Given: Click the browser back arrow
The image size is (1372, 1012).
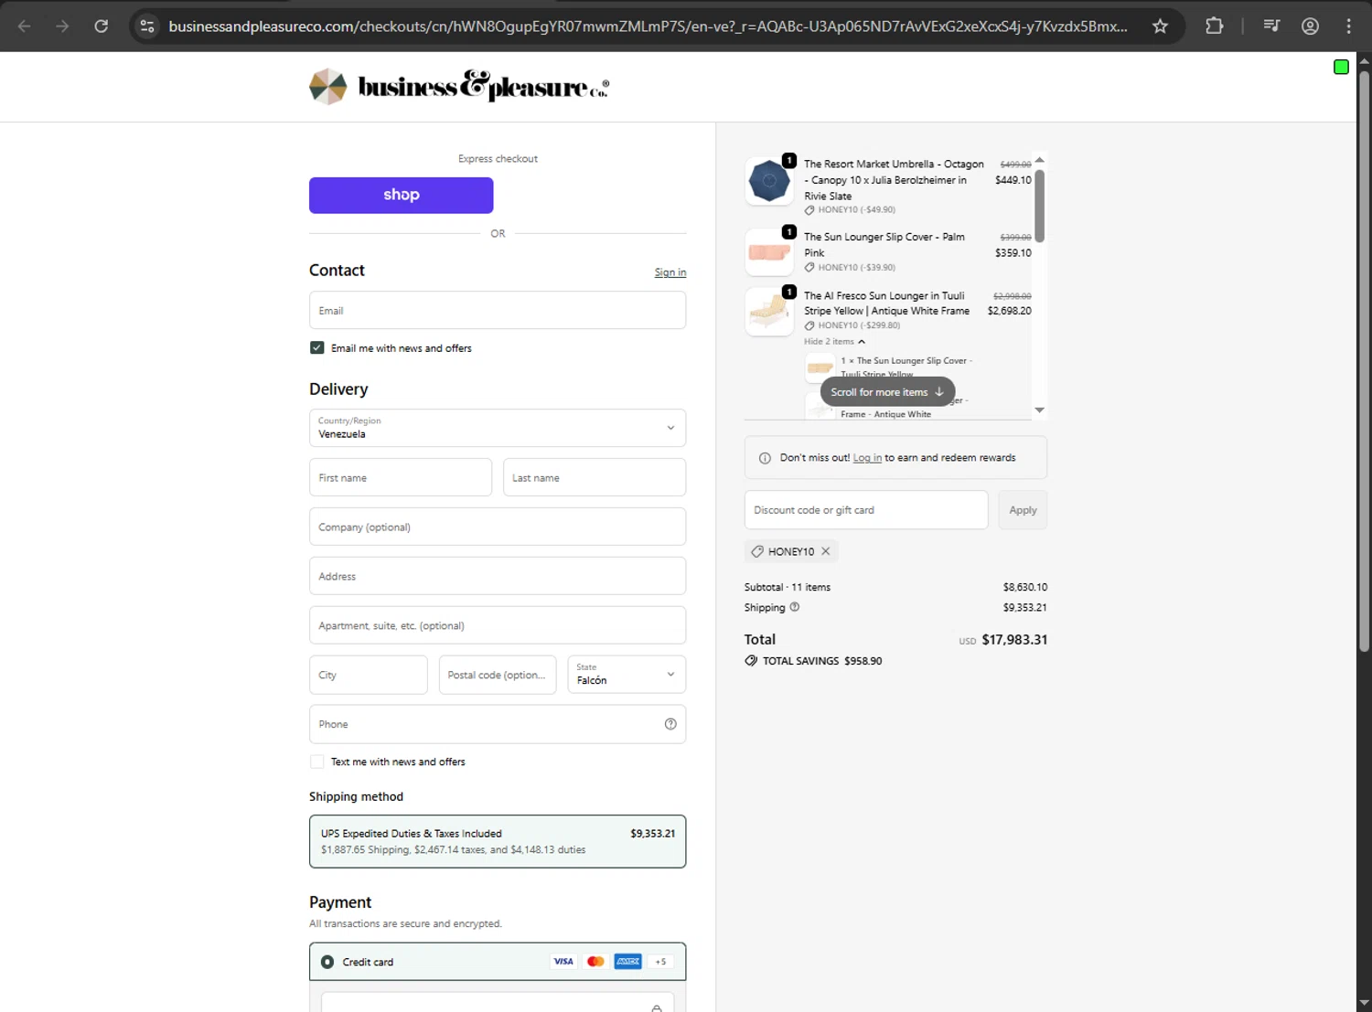Looking at the screenshot, I should point(25,26).
